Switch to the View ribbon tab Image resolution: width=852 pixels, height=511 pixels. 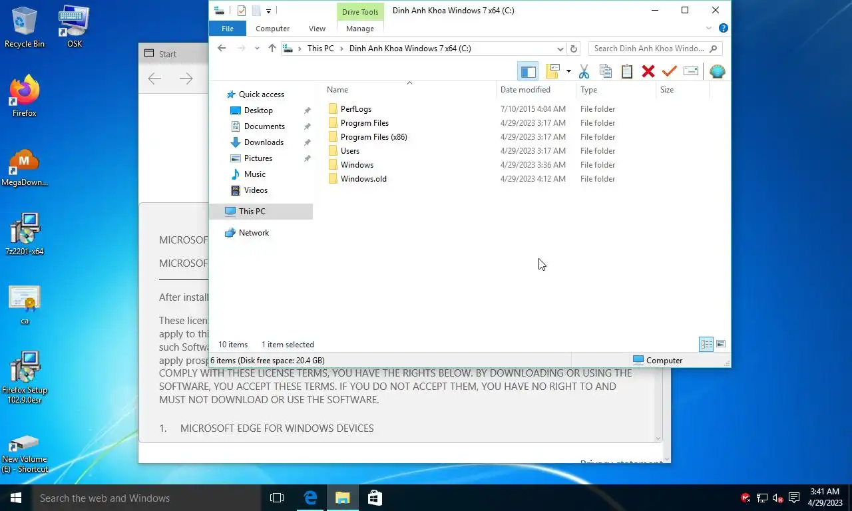[x=318, y=29]
